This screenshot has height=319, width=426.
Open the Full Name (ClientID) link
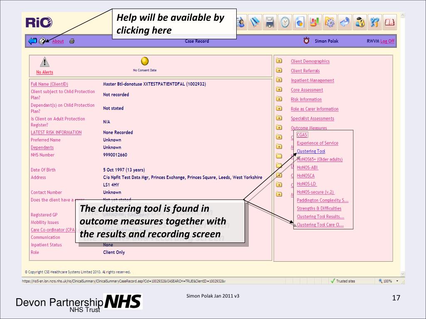pyautogui.click(x=49, y=84)
